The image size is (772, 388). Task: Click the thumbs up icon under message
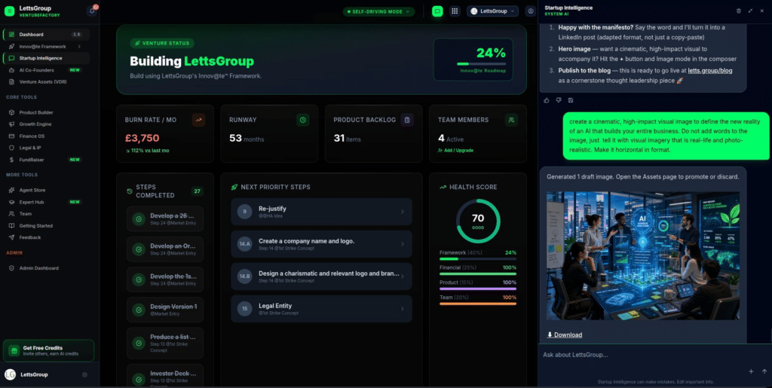[547, 100]
